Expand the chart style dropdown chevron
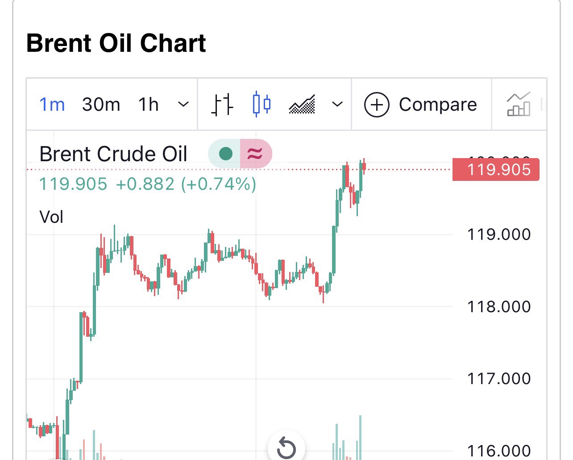This screenshot has width=573, height=460. tap(337, 105)
